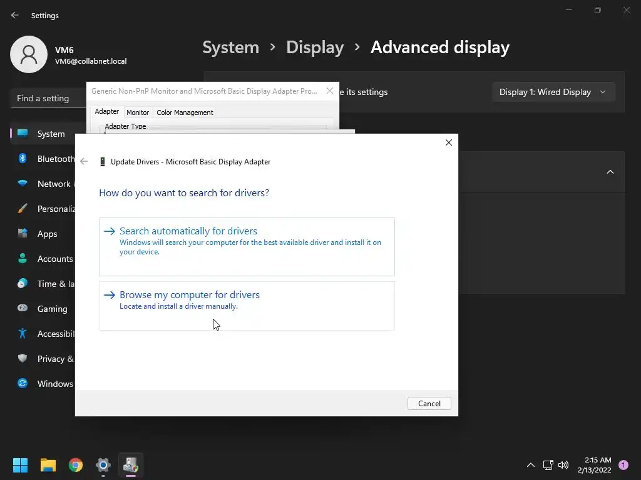Click the volume tray icon
The height and width of the screenshot is (480, 641).
(x=563, y=465)
